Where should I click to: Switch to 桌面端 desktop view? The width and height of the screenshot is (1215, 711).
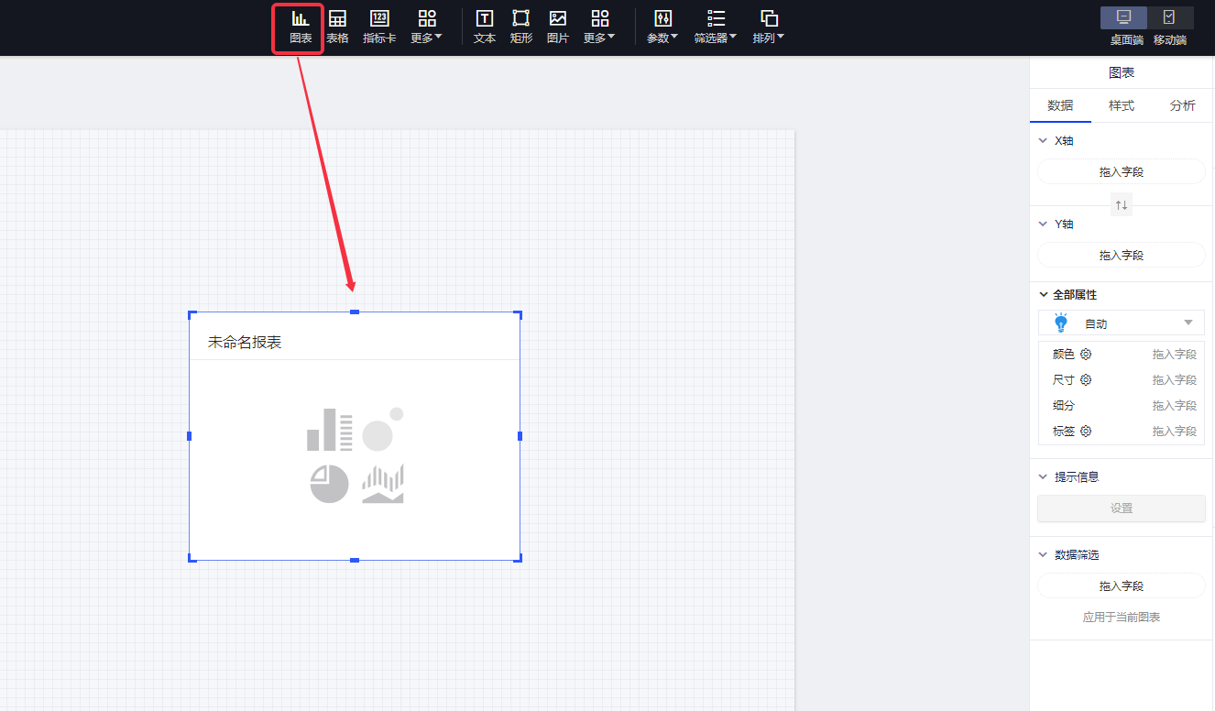[1124, 18]
